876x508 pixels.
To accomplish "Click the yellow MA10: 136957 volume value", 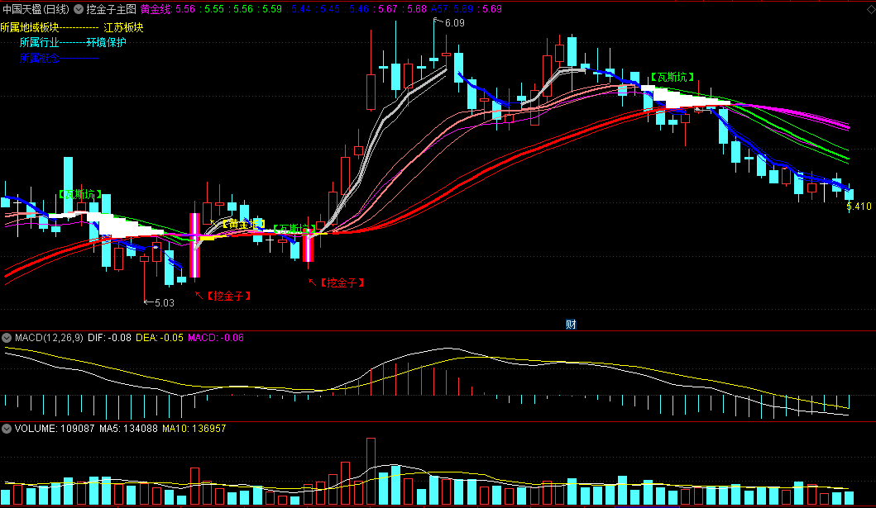I will point(194,428).
